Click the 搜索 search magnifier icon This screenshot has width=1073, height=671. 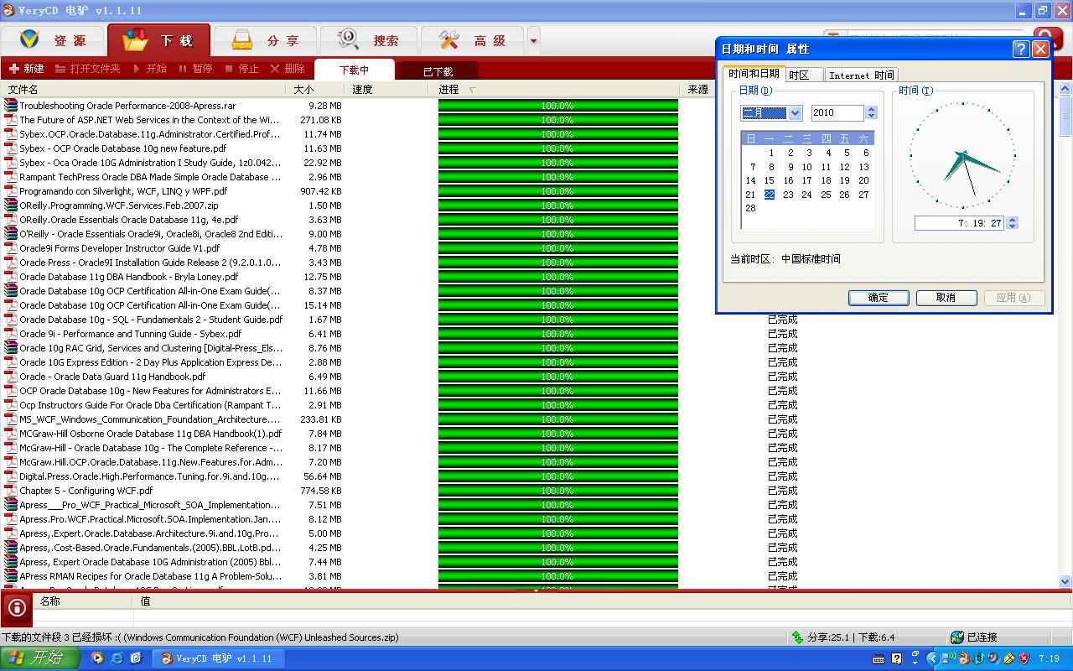click(348, 39)
